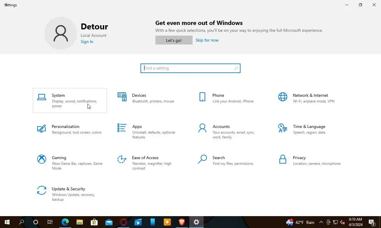Click the Sign In link
The width and height of the screenshot is (381, 228).
click(x=87, y=42)
